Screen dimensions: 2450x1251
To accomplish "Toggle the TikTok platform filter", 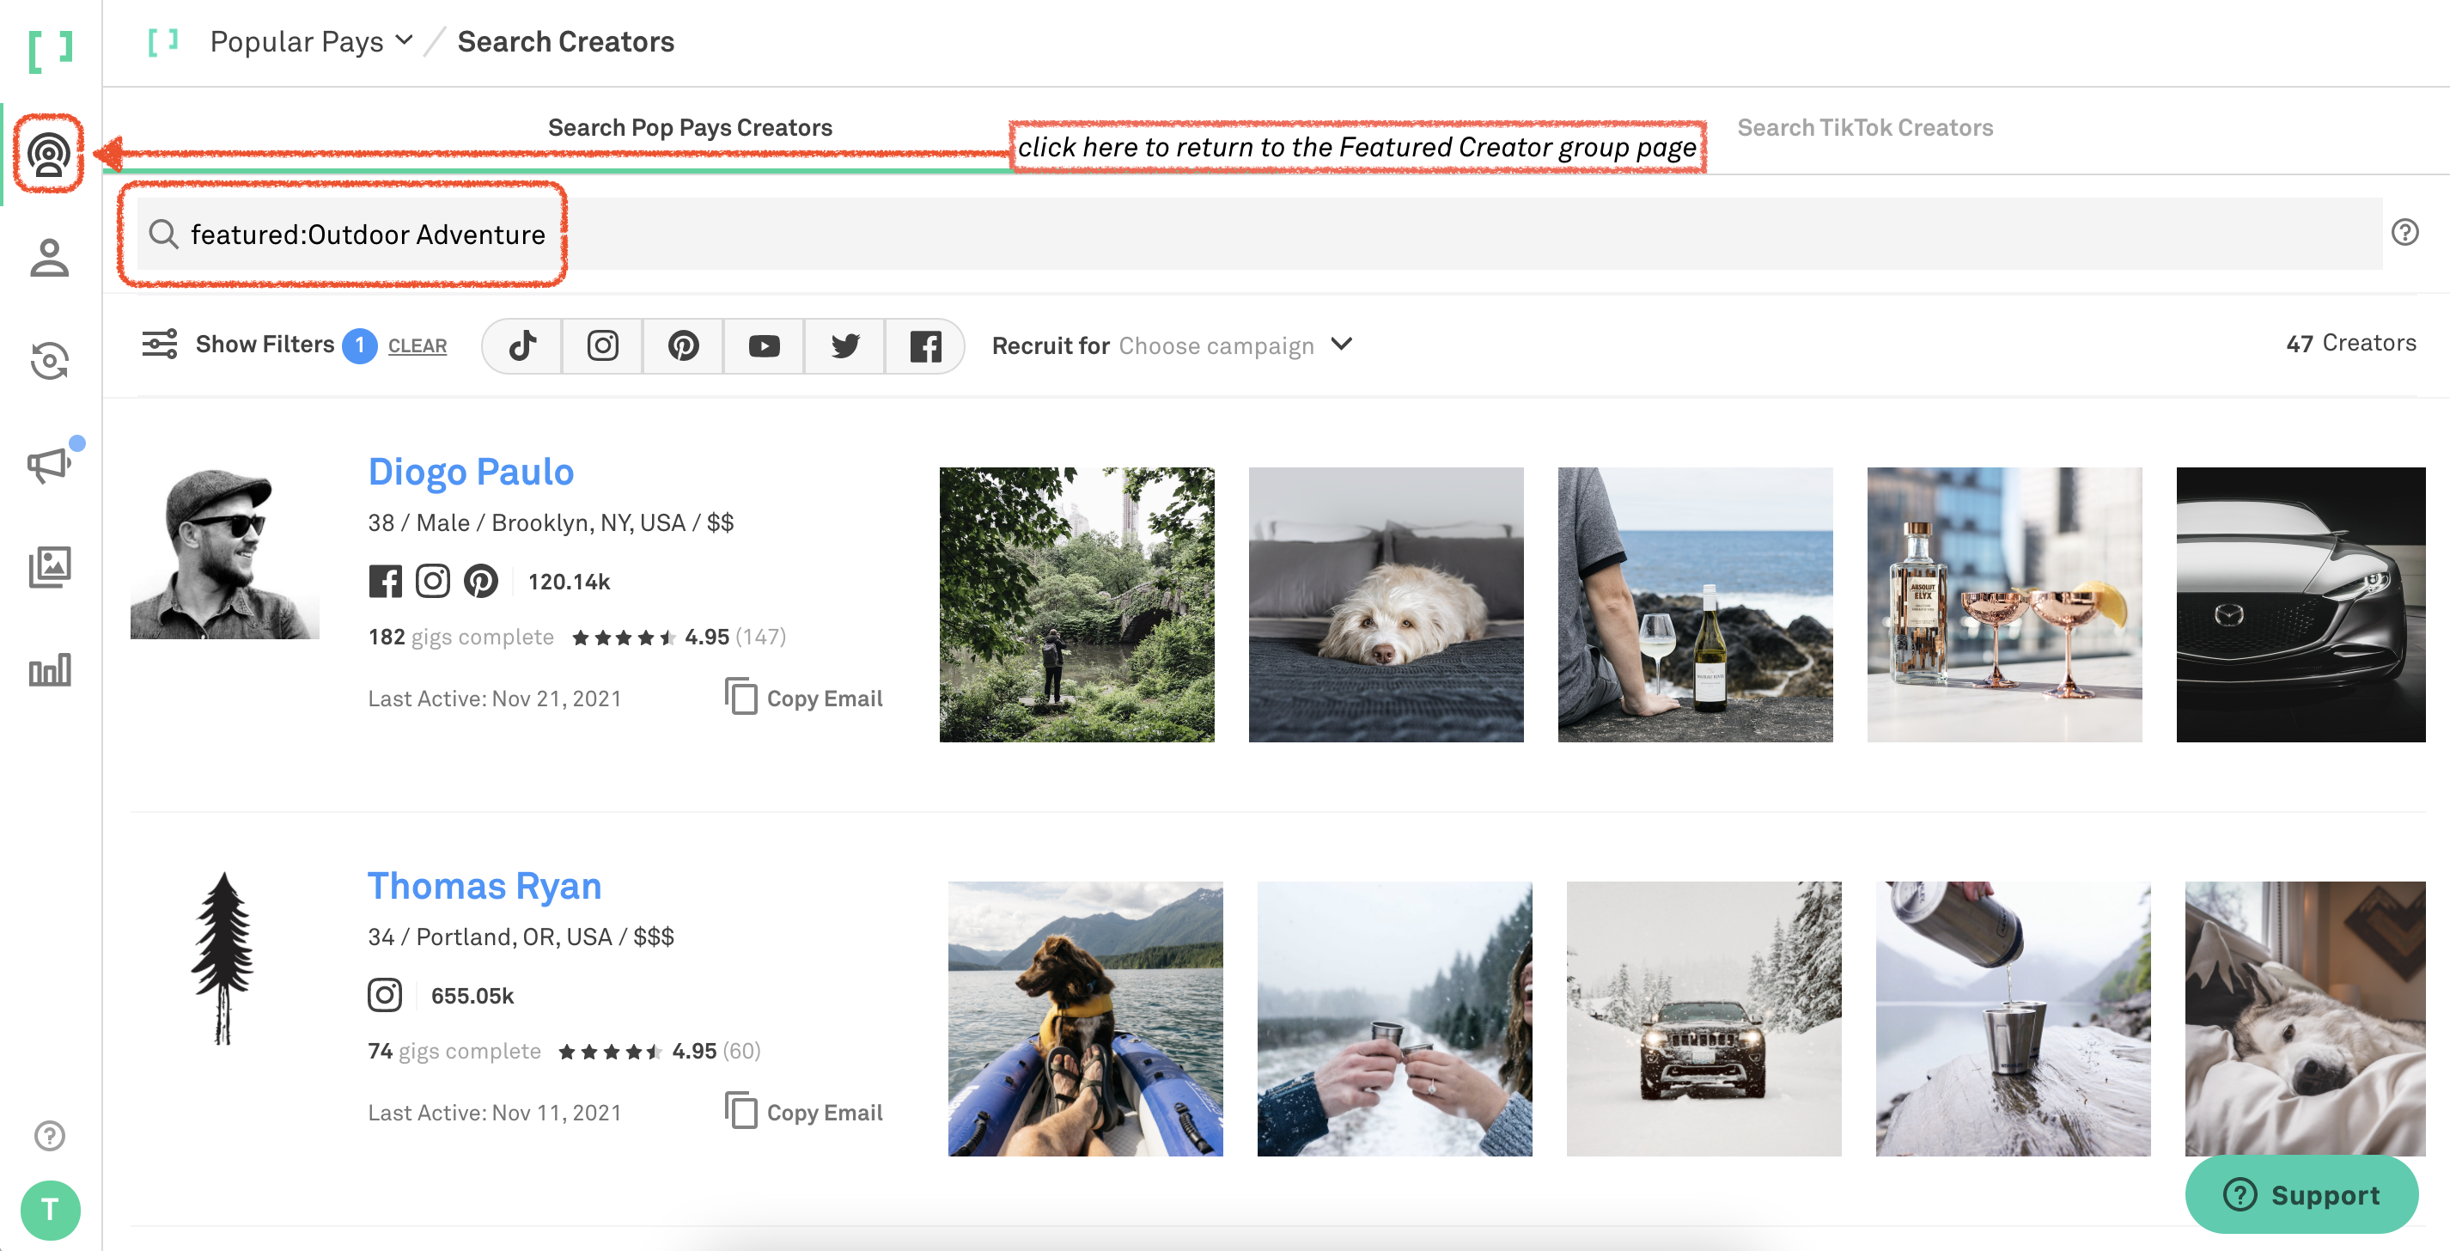I will 521,345.
